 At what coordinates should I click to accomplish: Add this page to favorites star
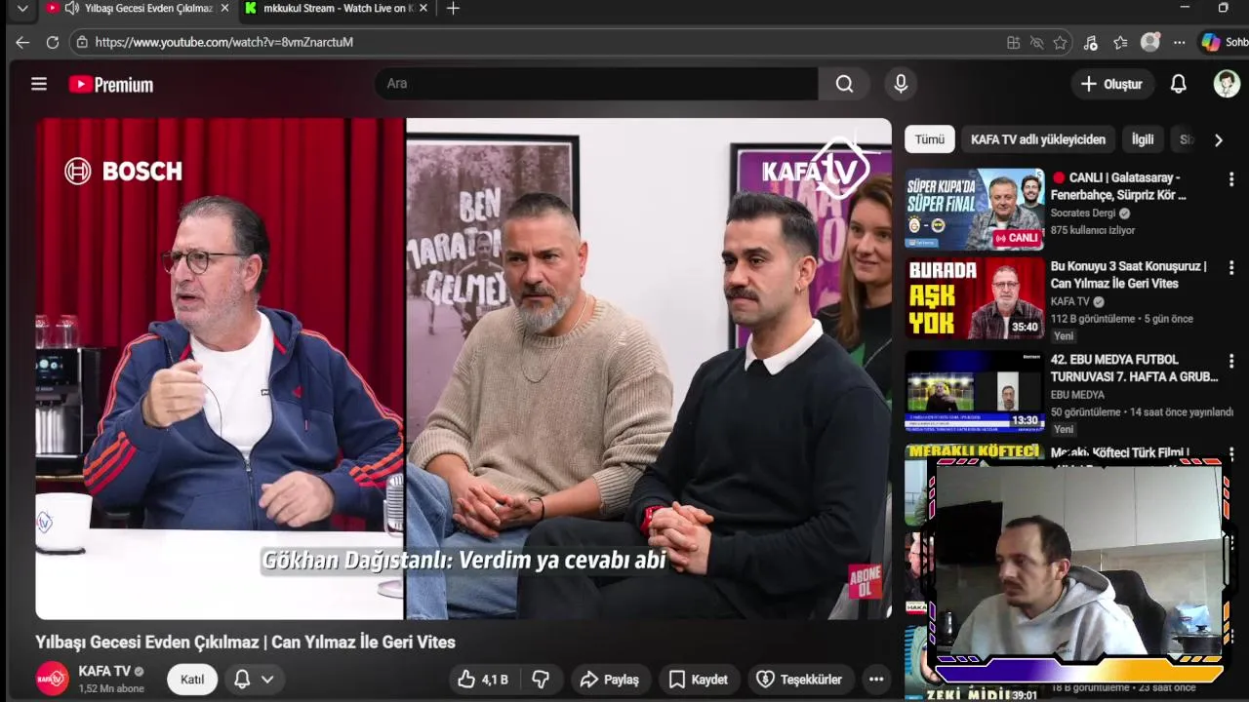click(1060, 42)
